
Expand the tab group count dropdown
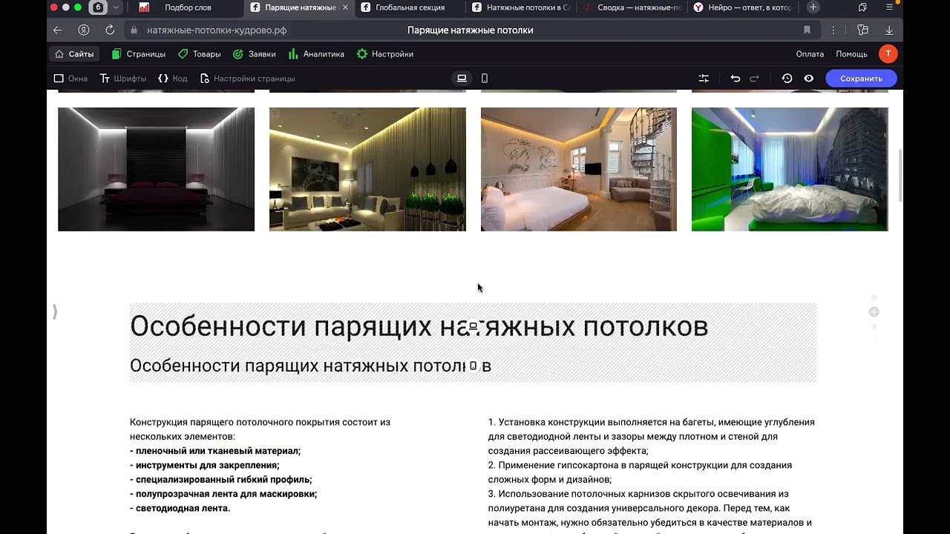point(117,7)
